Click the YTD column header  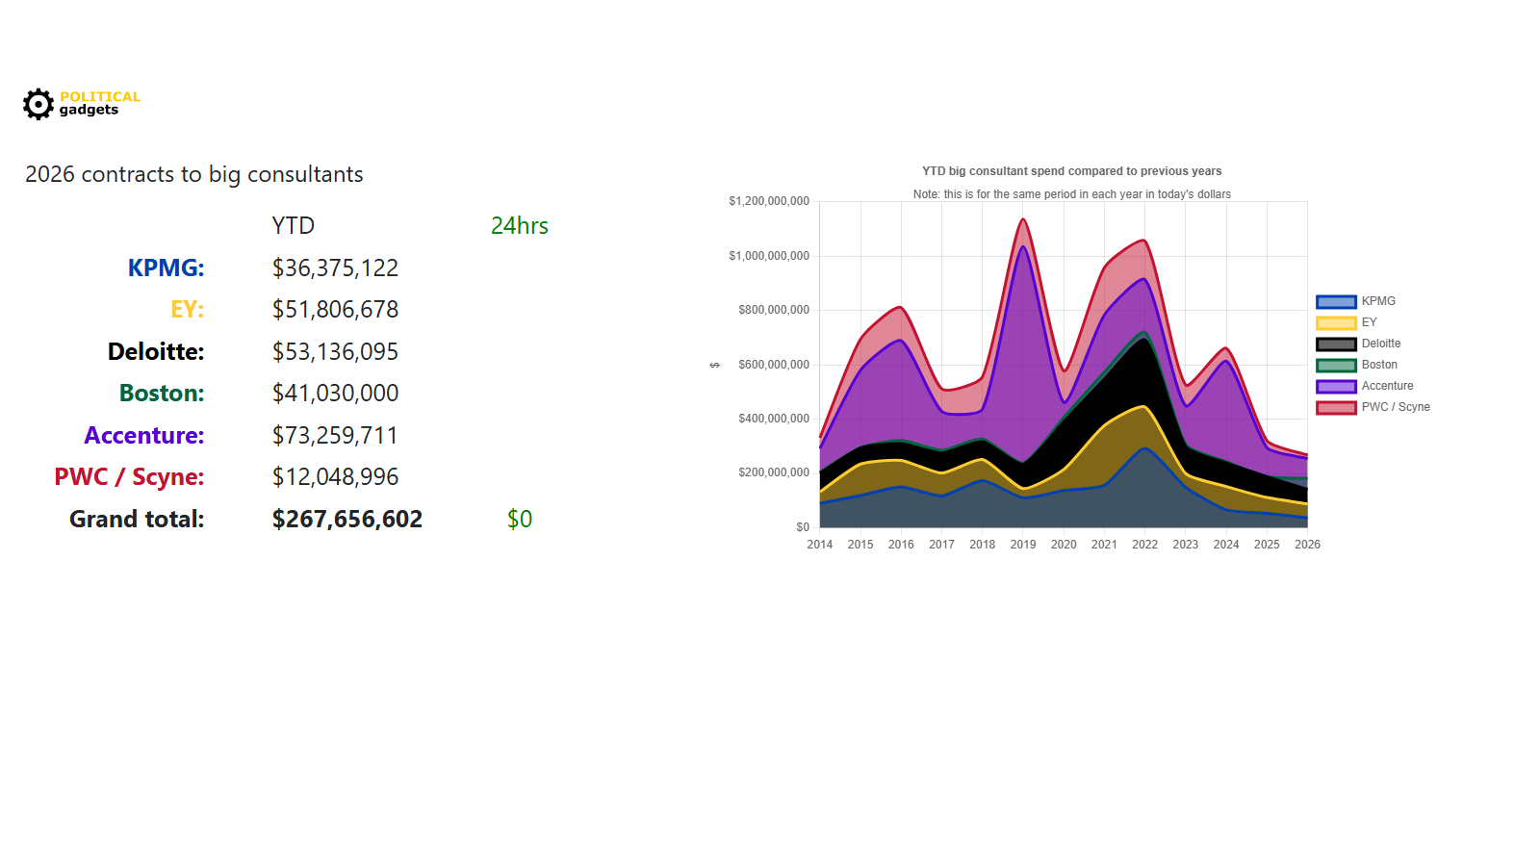[293, 225]
